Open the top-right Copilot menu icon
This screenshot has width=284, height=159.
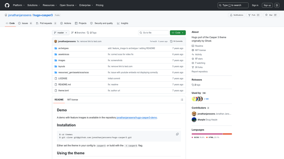[277, 5]
